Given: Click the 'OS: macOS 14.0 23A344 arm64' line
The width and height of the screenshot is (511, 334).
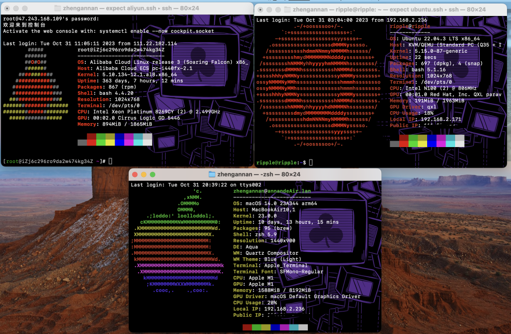Looking at the screenshot, I should pos(275,203).
